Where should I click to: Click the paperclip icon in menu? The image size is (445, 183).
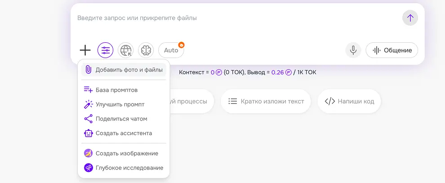(x=88, y=70)
